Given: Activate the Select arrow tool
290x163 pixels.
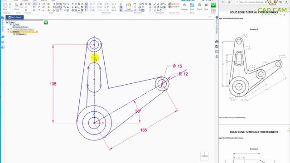Looking at the screenshot, I should point(16,6).
